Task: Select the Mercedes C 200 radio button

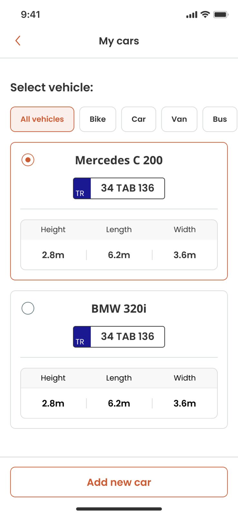Action: point(28,160)
